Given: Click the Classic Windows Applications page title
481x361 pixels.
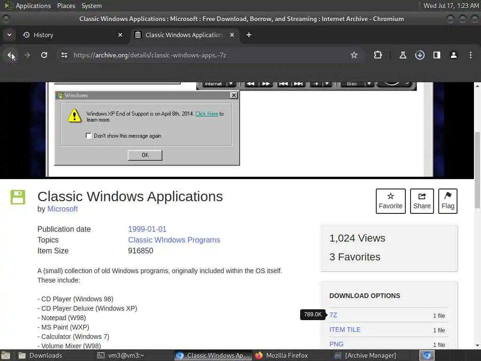Looking at the screenshot, I should pos(130,196).
